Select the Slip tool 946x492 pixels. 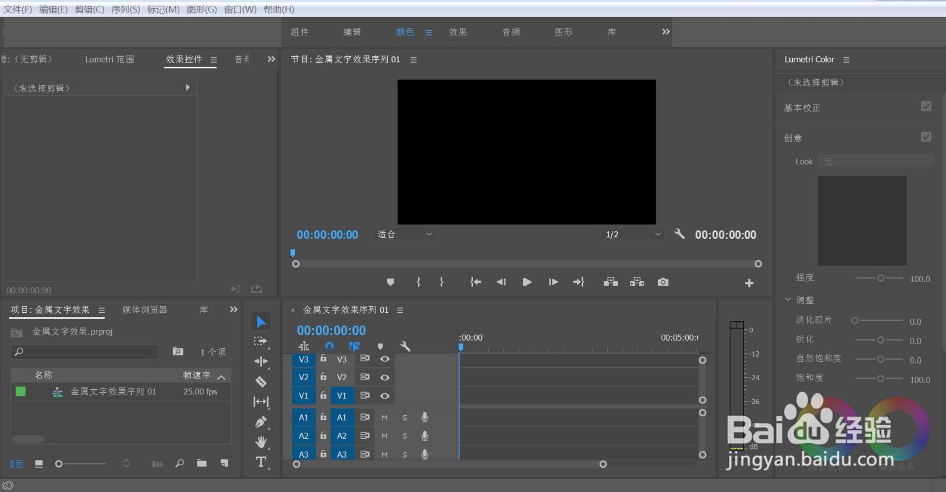(261, 402)
